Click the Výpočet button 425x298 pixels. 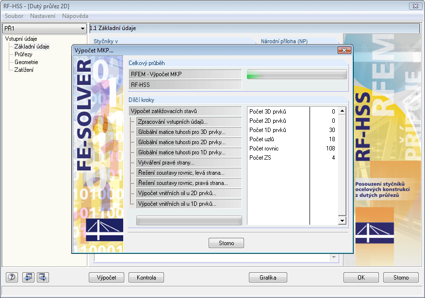click(x=107, y=278)
